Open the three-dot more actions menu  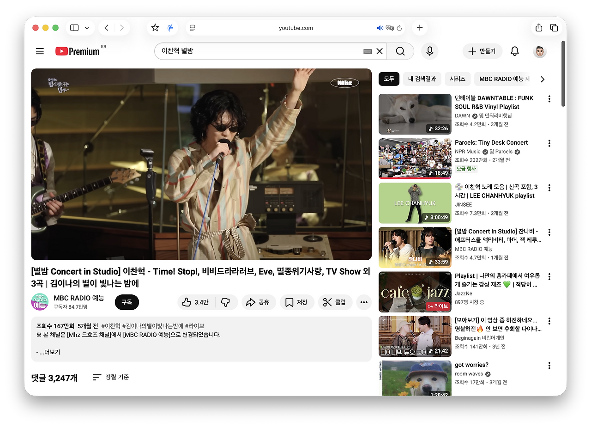364,302
